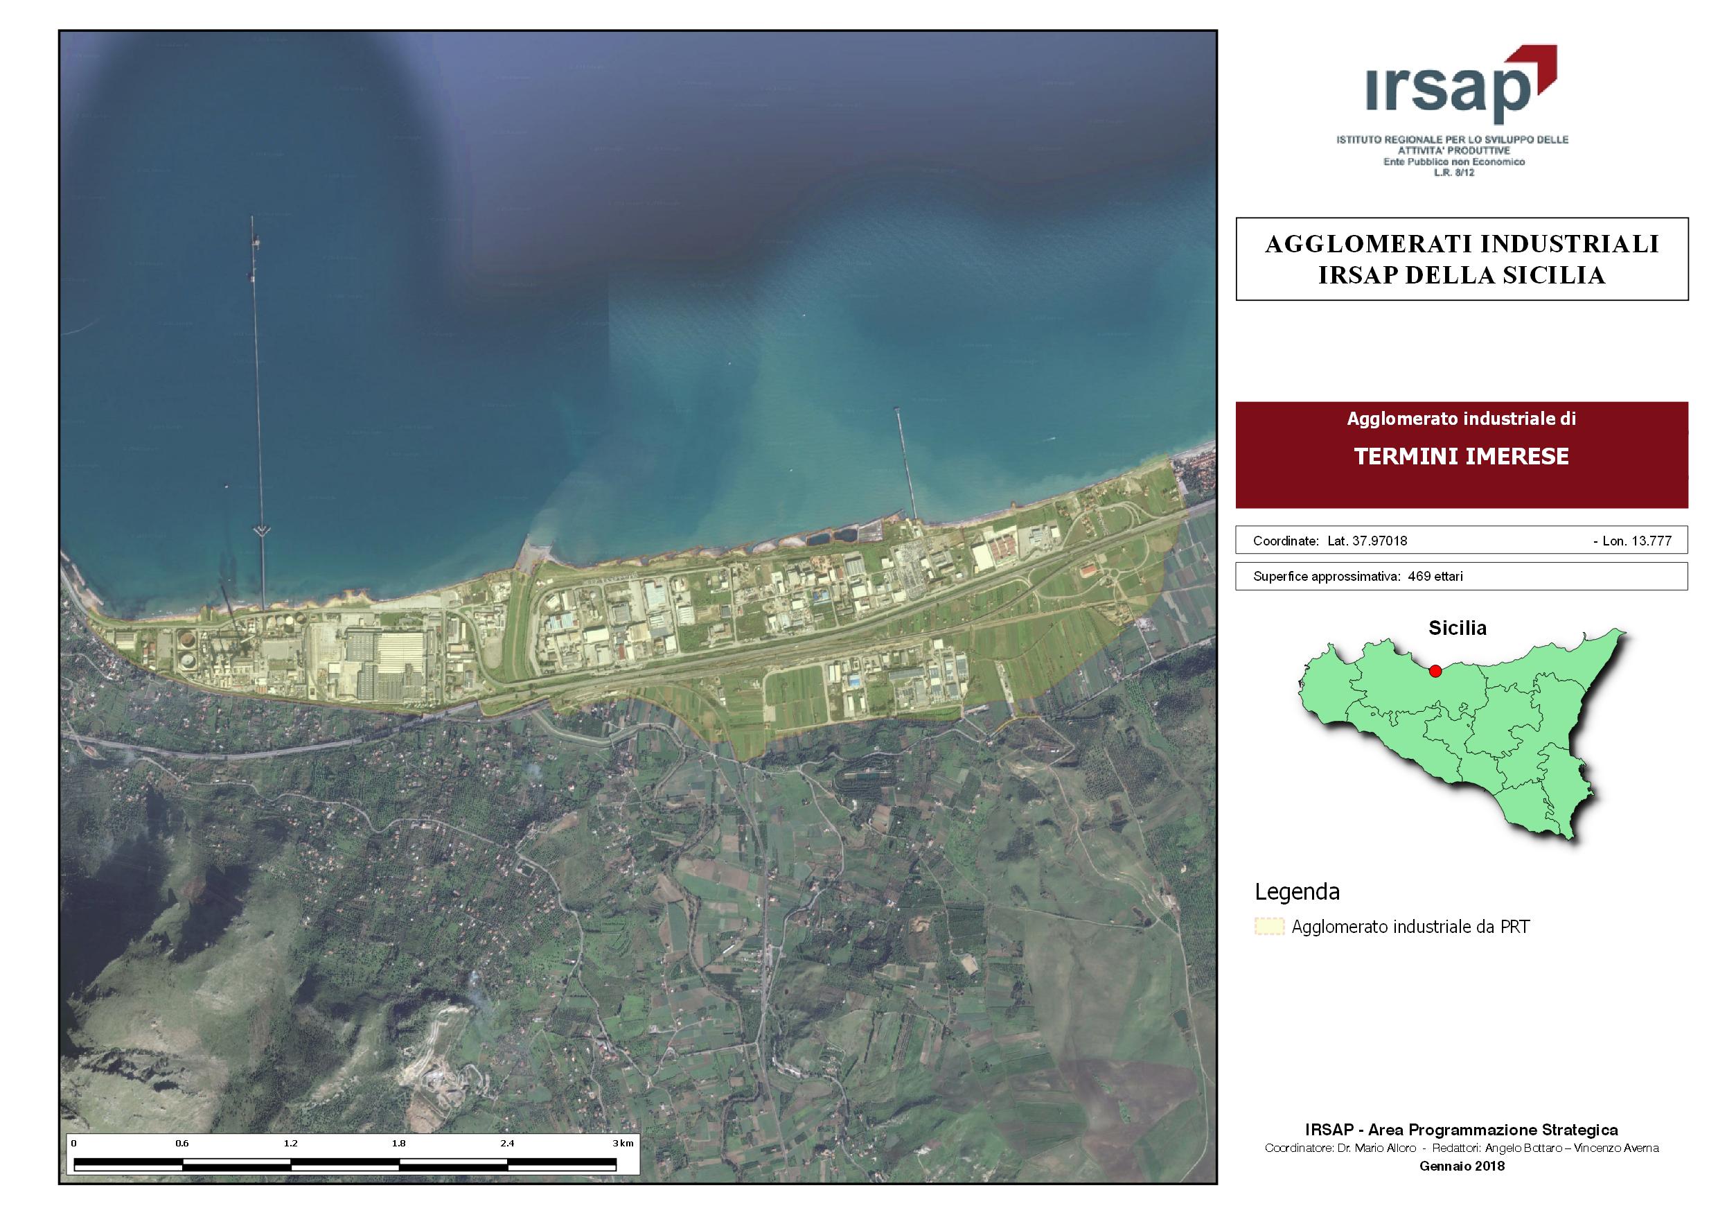Click the 'TERMINI IMERESE' heading
Viewport: 1718px width, 1215px height.
click(1462, 457)
